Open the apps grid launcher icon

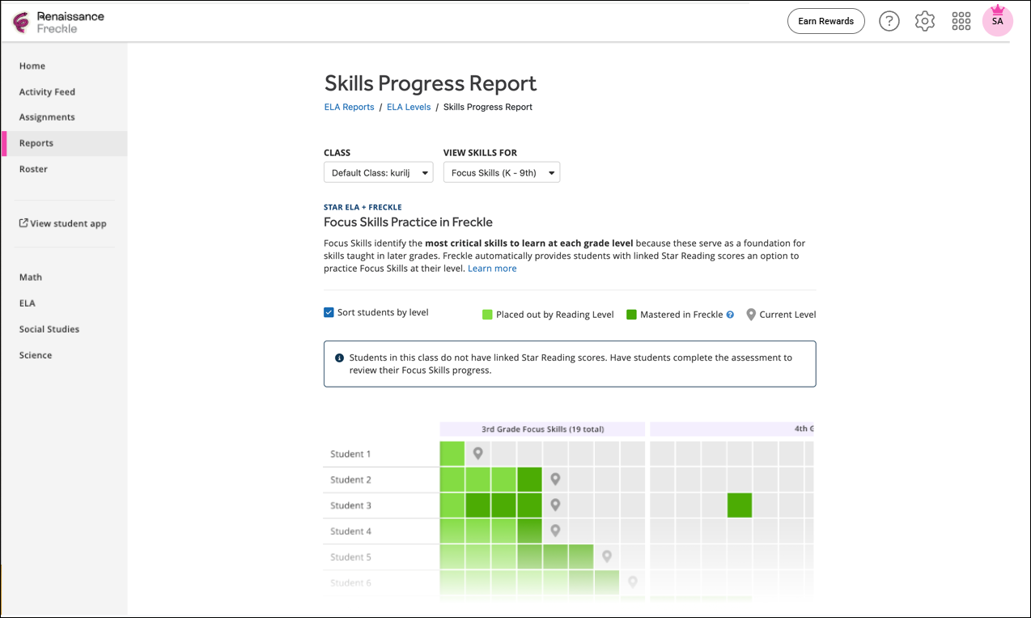[961, 21]
